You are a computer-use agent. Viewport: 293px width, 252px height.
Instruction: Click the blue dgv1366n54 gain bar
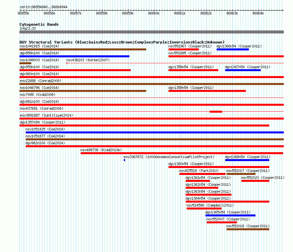[233, 49]
